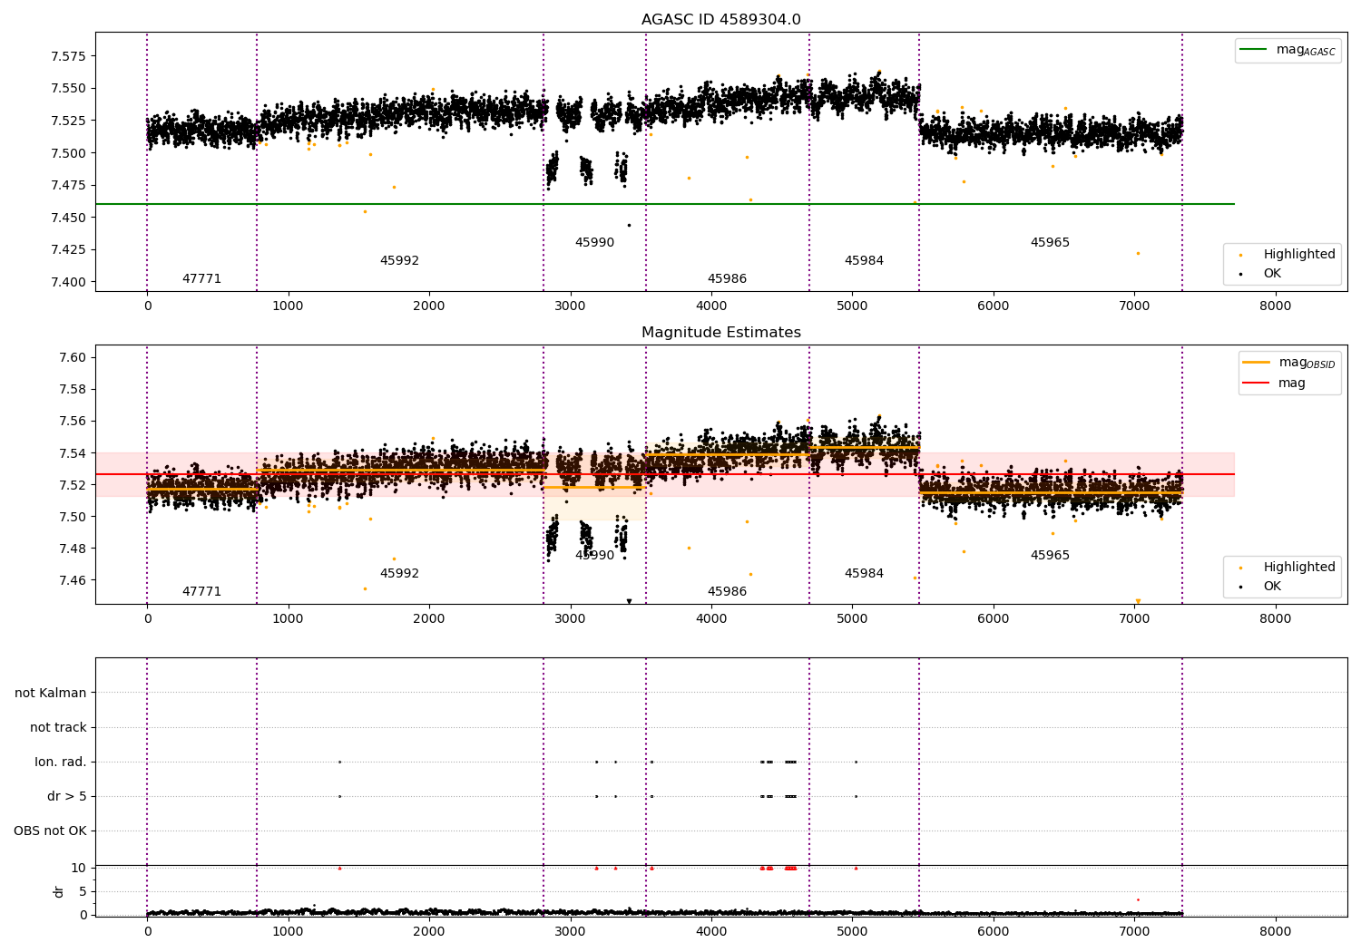The width and height of the screenshot is (1361, 952).
Task: Click the black outlier point below obsid 45990 data
Action: tap(629, 225)
